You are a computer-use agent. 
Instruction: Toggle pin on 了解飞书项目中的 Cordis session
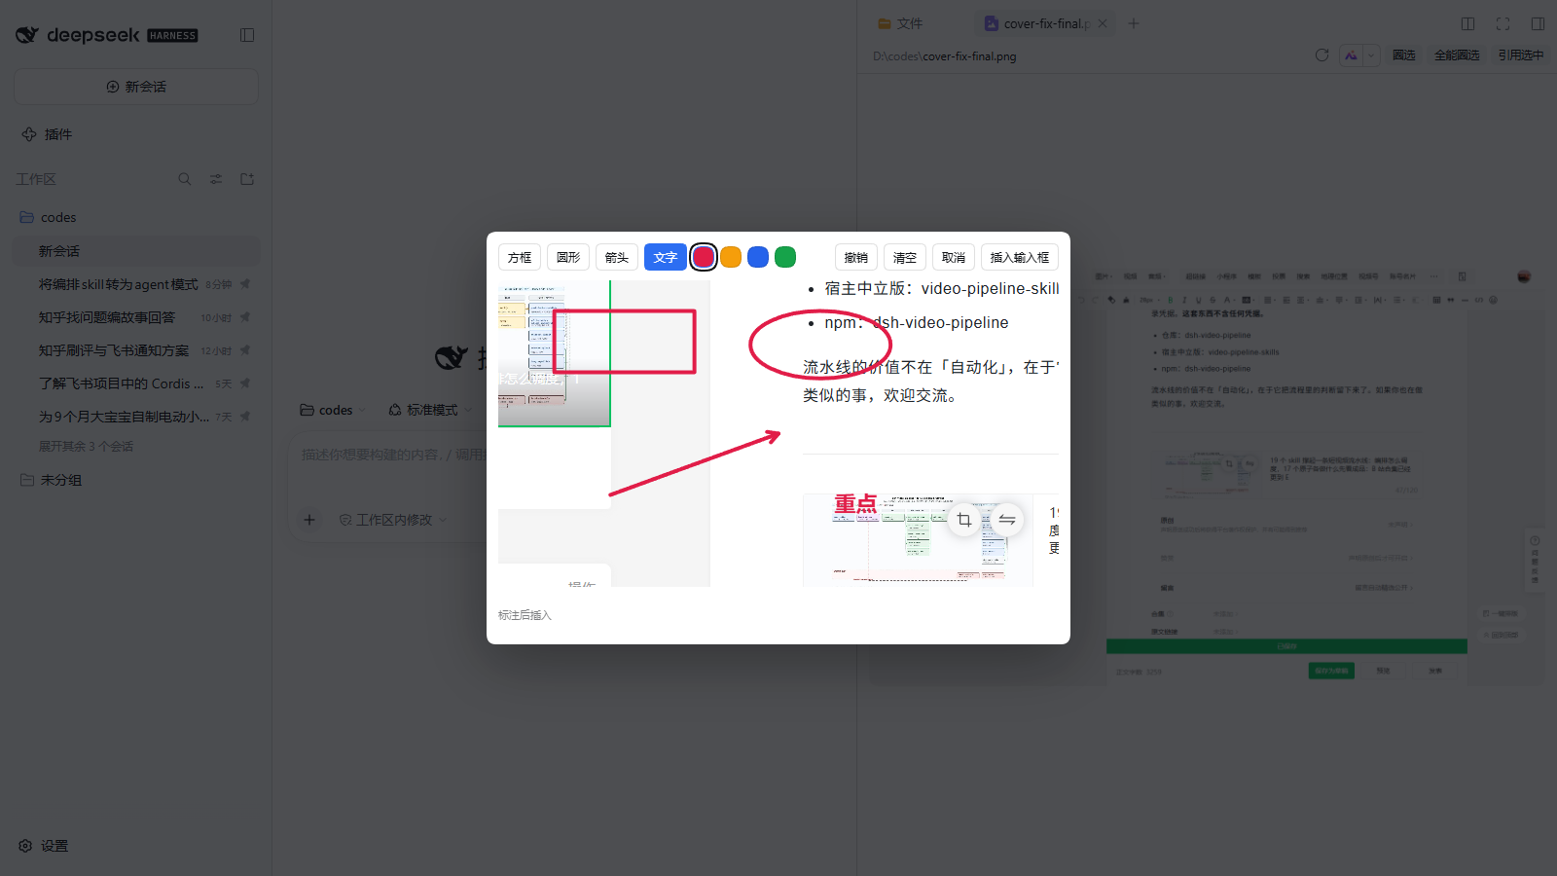tap(245, 383)
